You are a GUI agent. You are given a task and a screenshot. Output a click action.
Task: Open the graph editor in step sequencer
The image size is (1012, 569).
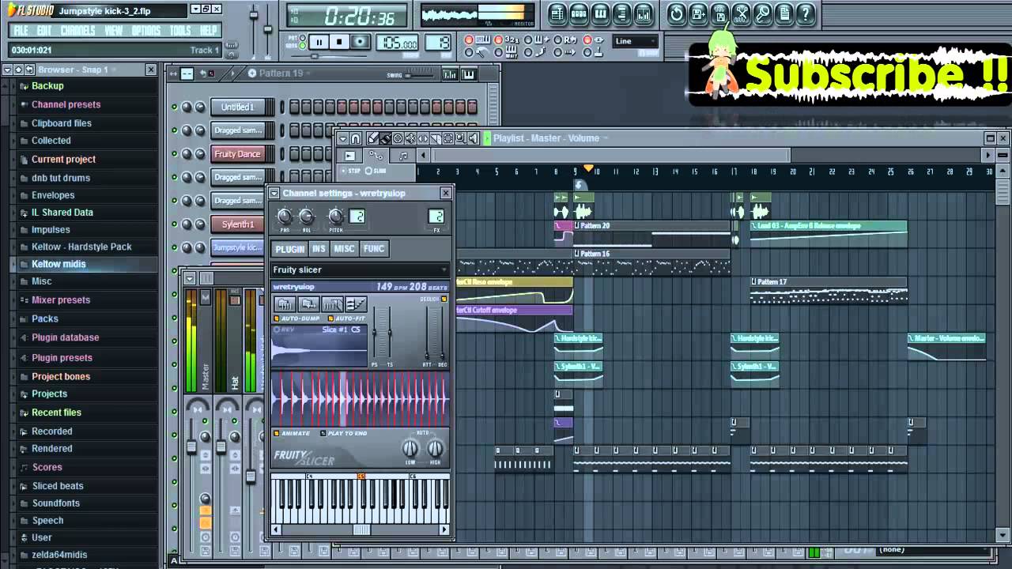[450, 74]
